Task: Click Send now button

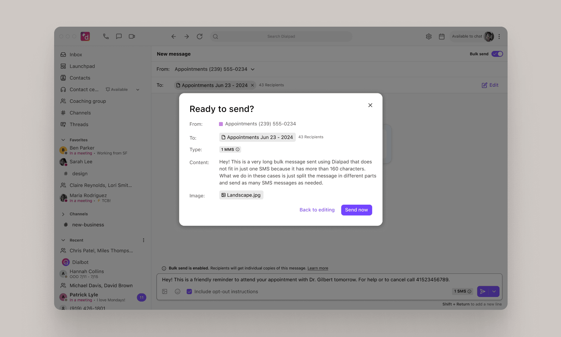Action: [356, 210]
